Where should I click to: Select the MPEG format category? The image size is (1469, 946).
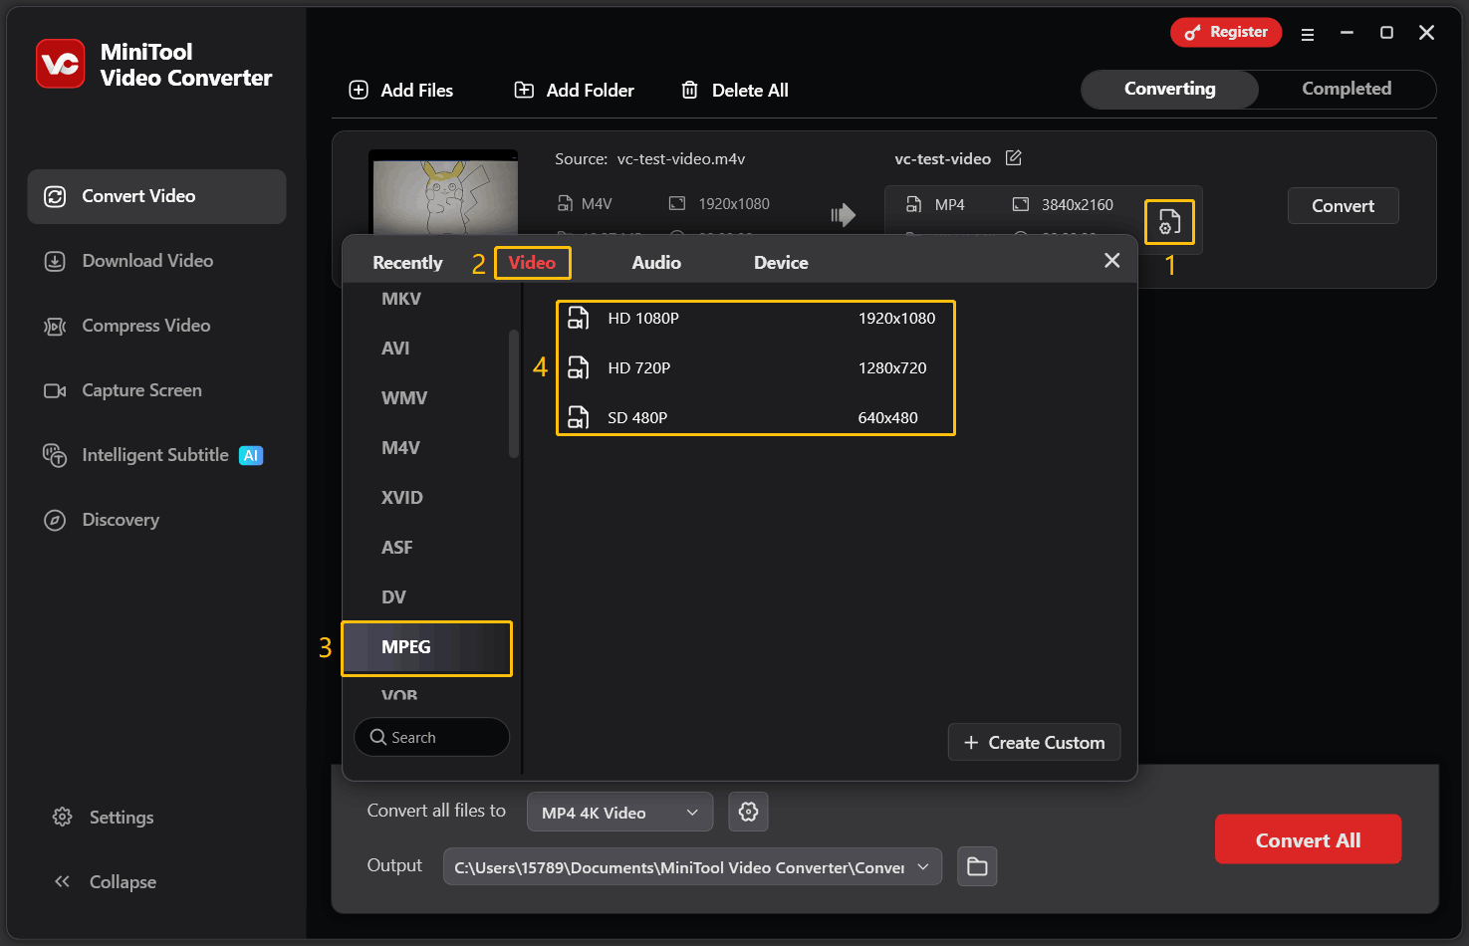click(x=426, y=647)
